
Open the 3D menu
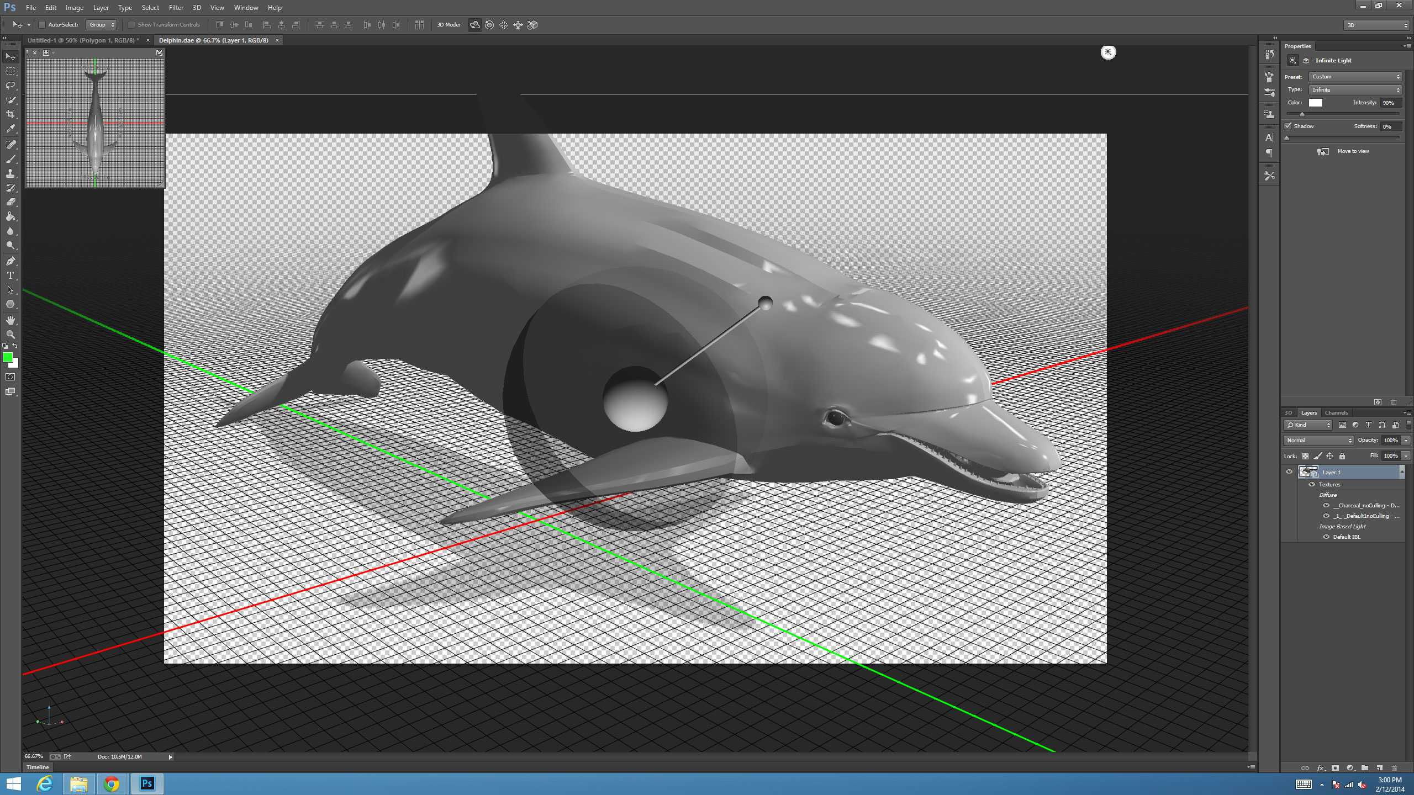click(196, 8)
